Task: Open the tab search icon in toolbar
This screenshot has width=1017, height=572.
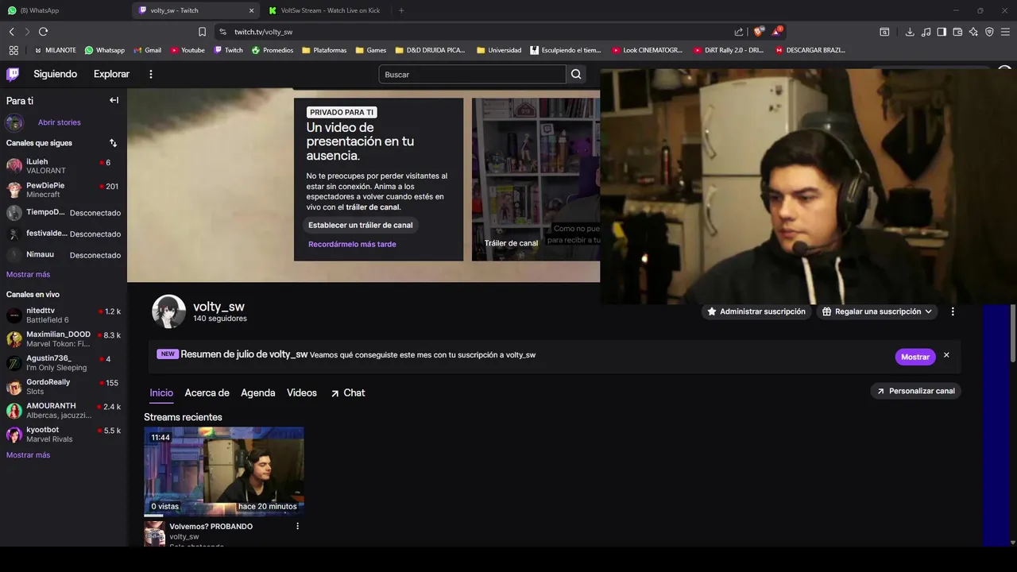Action: tap(884, 32)
